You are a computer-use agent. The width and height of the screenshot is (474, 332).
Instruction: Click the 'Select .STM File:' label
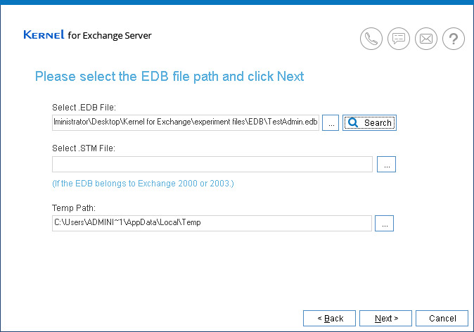pyautogui.click(x=84, y=148)
